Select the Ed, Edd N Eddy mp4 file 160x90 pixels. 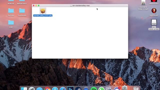(143, 3)
